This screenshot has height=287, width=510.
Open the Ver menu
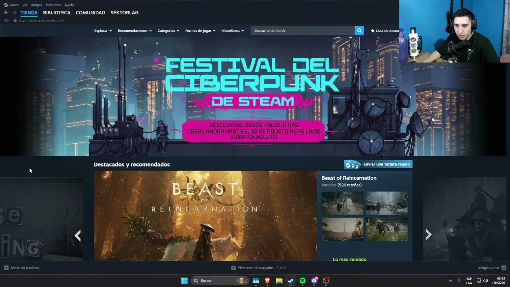point(25,5)
